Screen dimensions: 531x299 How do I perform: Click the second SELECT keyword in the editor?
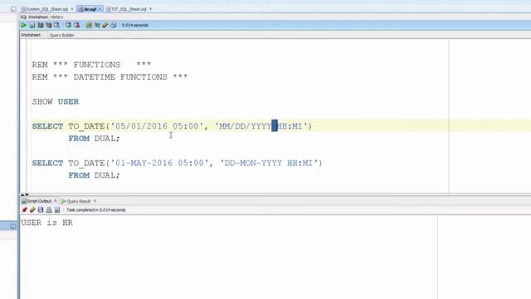(x=48, y=163)
